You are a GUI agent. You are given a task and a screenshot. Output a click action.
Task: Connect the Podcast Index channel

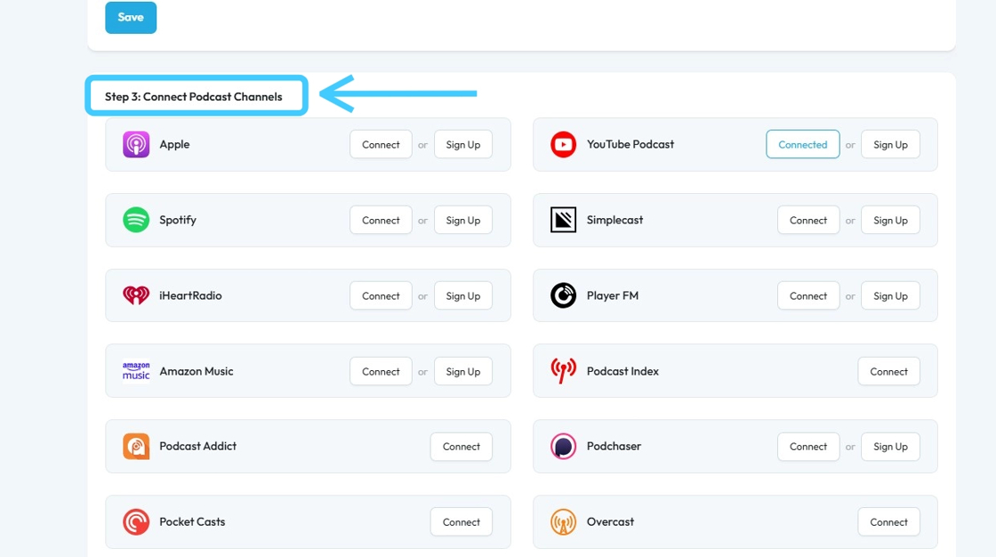(888, 371)
